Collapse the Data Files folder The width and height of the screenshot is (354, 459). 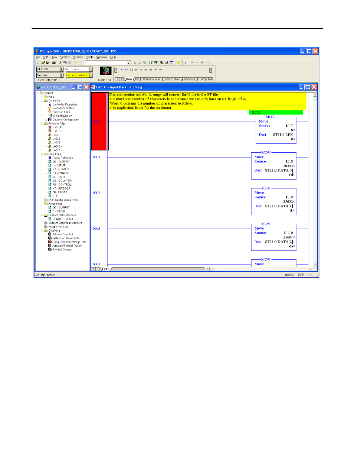pos(42,154)
